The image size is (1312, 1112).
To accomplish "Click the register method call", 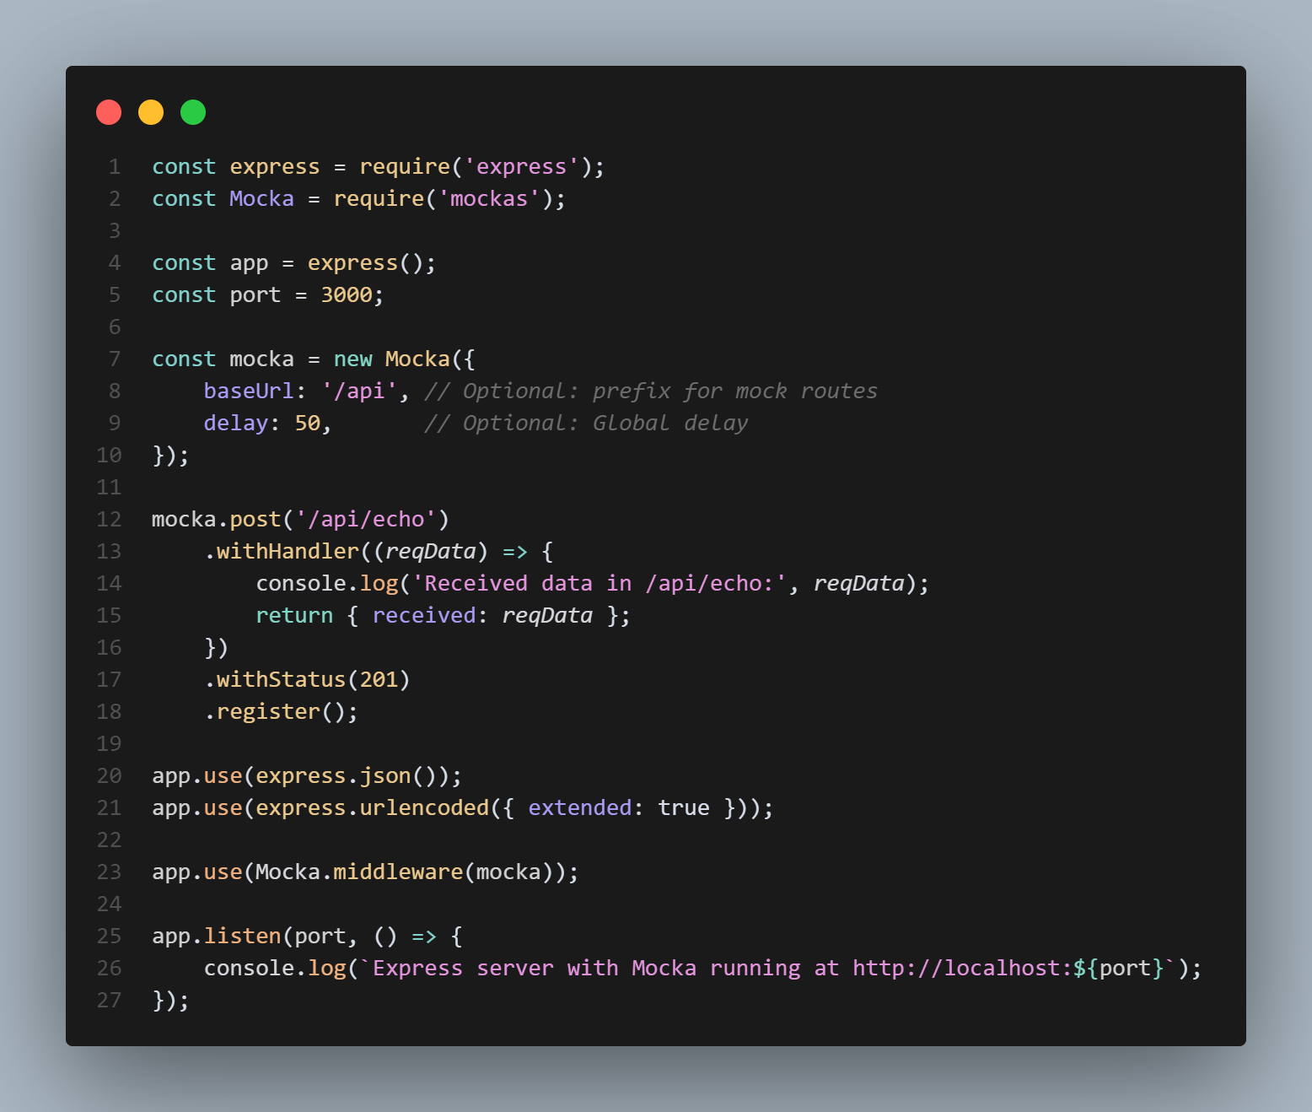I will coord(268,712).
